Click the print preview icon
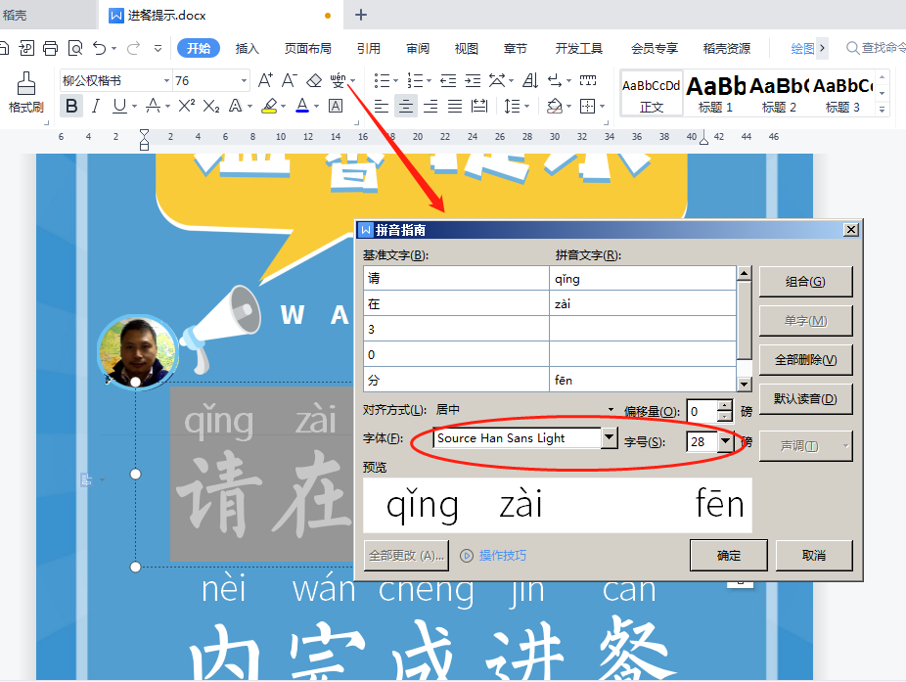906x682 pixels. [75, 48]
